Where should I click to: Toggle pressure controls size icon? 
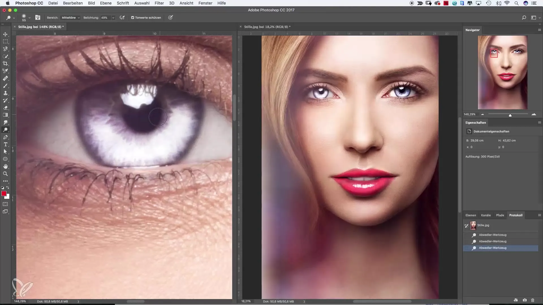point(171,18)
